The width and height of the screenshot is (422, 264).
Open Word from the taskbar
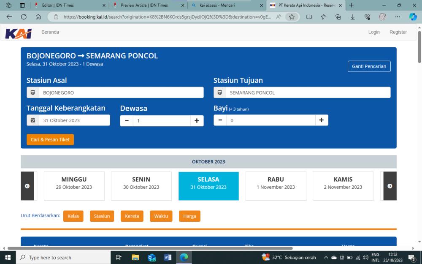coord(168,258)
